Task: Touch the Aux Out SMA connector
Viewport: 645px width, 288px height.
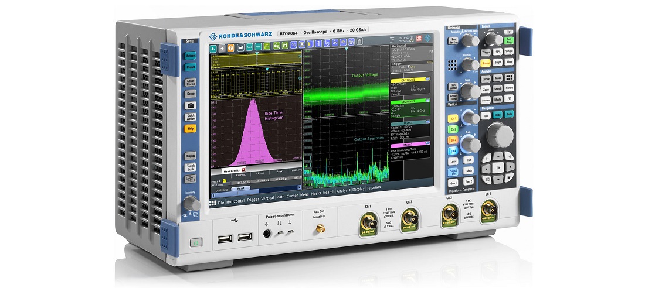Action: point(320,227)
